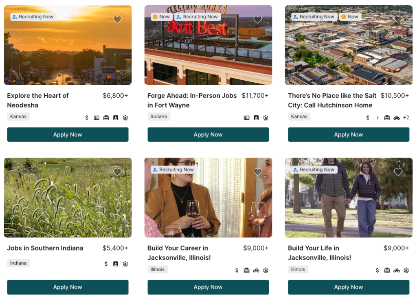Viewport: 417px width, 299px height.
Task: Click the gift box icon on Build Your Life card
Action: click(387, 270)
